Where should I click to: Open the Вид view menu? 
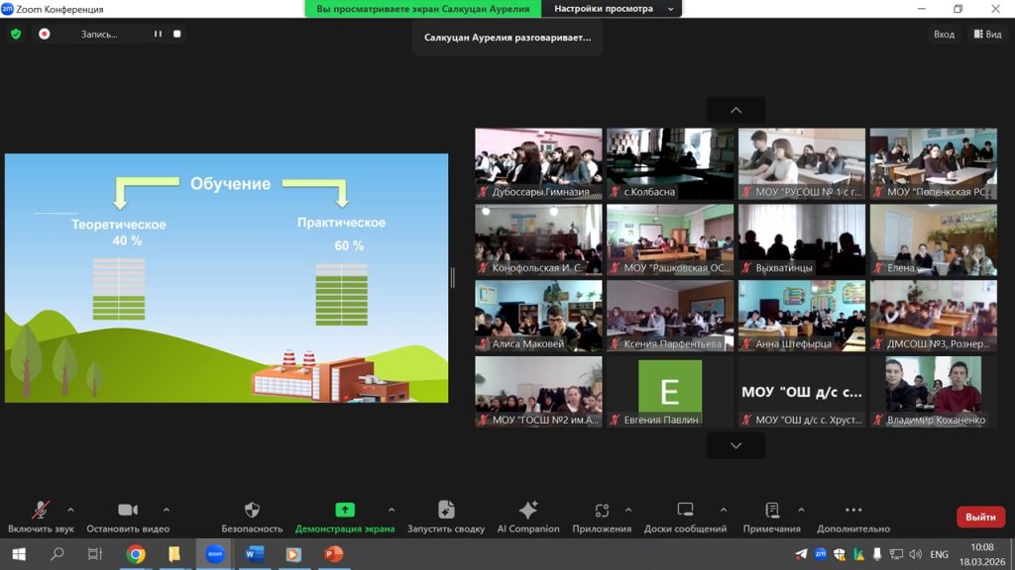point(989,34)
